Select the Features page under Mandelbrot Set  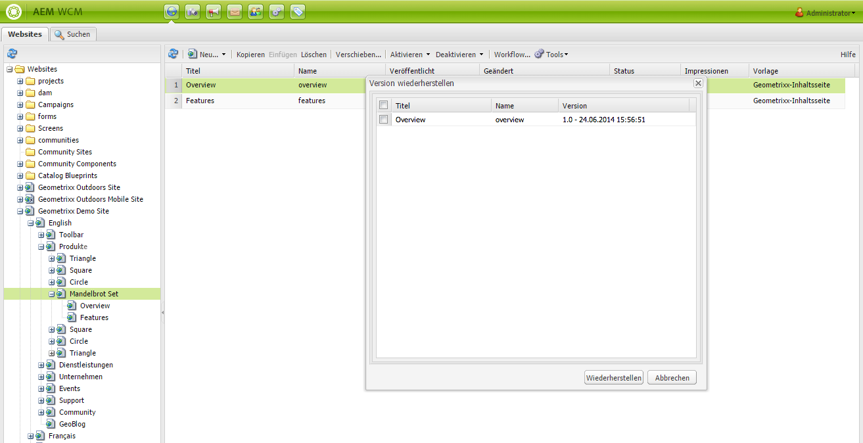(x=94, y=317)
